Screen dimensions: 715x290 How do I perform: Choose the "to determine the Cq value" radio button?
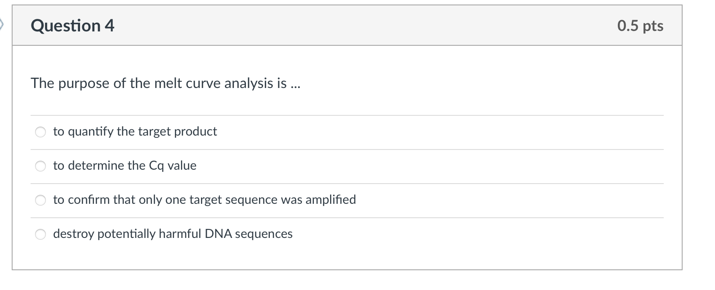(x=40, y=166)
